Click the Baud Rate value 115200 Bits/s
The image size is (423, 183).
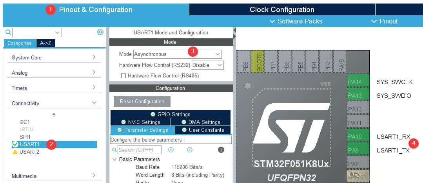click(187, 167)
